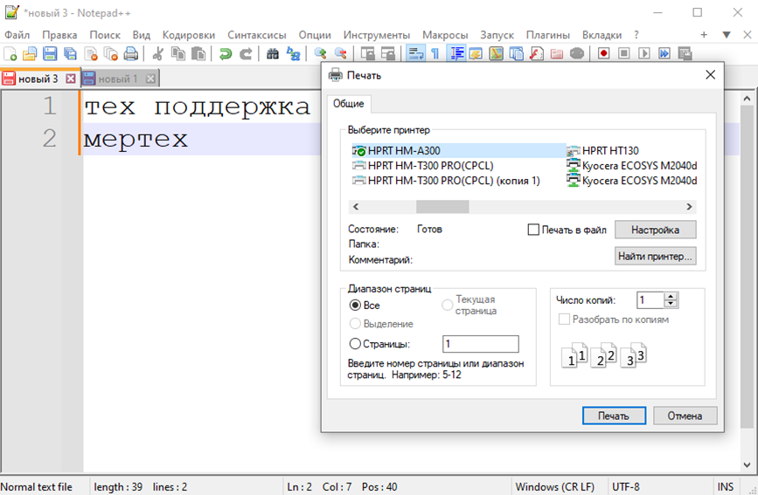This screenshot has width=758, height=495.
Task: Open the Document List icon
Action: coord(517,53)
